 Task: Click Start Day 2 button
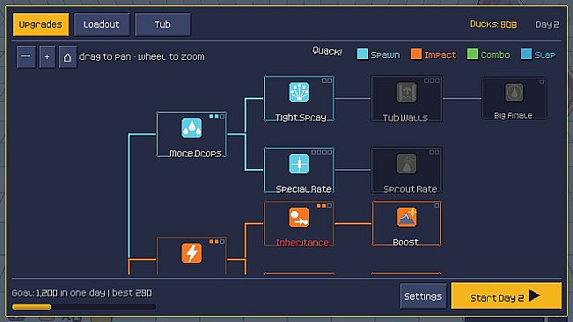click(506, 296)
